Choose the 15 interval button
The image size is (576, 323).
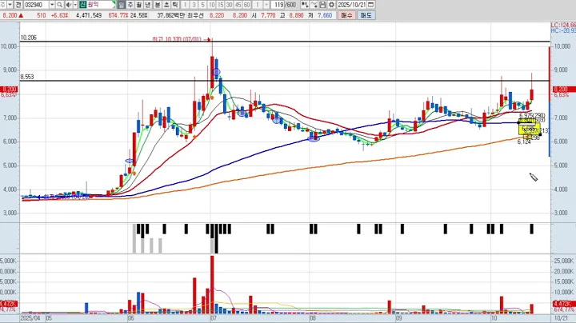pos(221,5)
